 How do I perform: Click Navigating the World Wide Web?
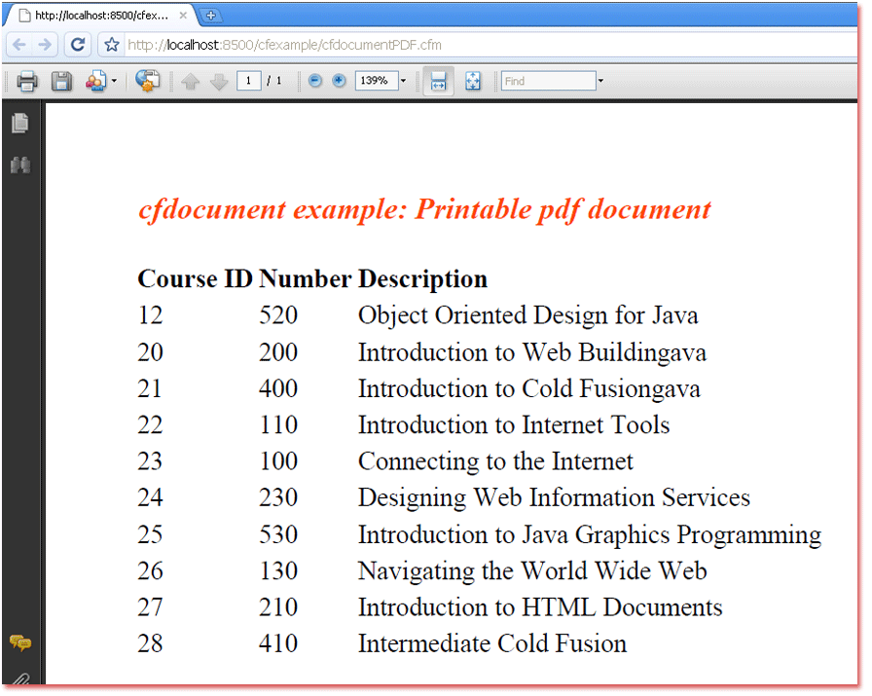click(532, 571)
